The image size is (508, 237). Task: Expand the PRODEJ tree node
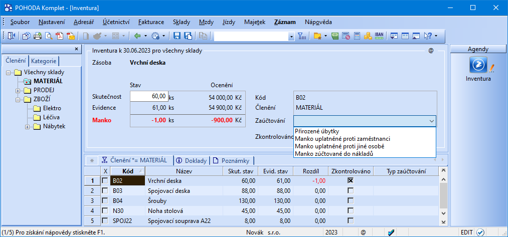tap(18, 90)
